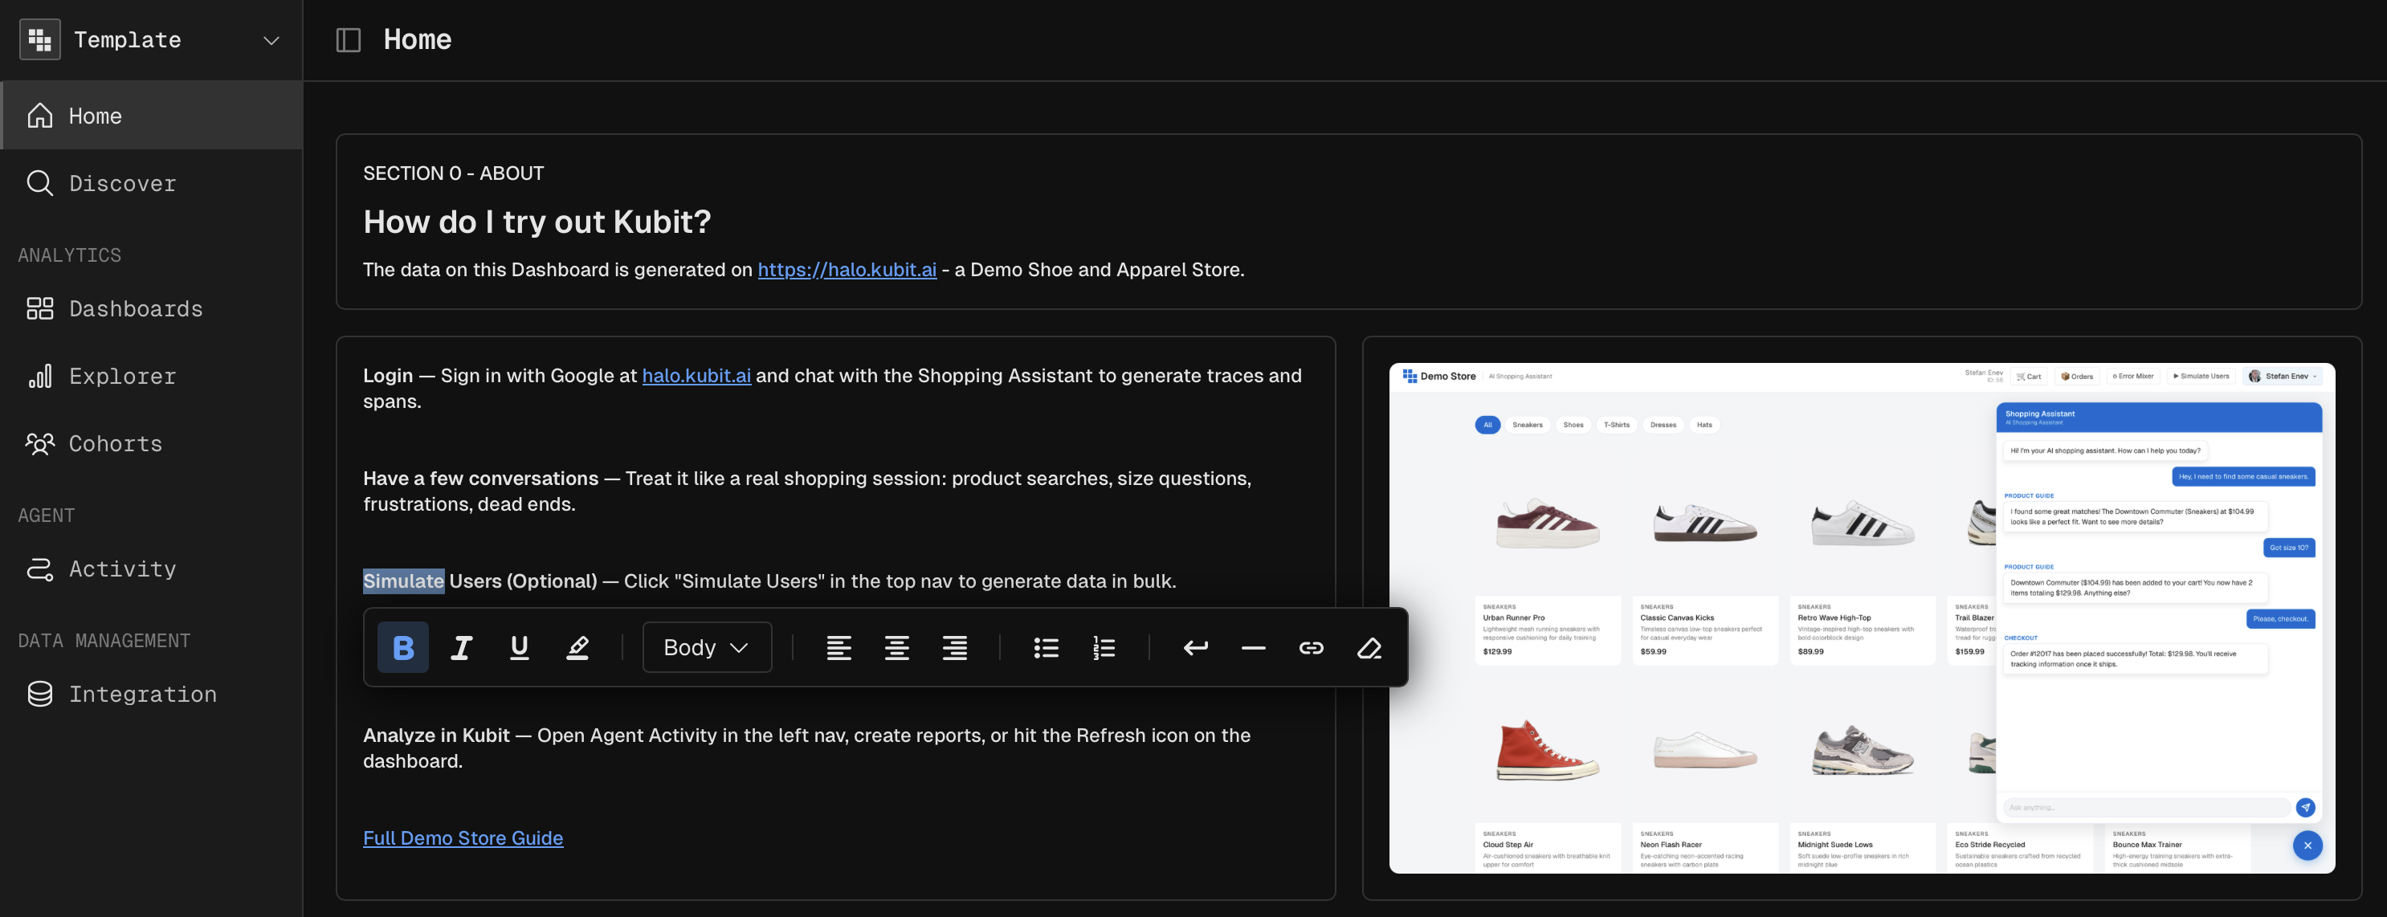
Task: Click the bold "Login" text
Action: coord(388,375)
